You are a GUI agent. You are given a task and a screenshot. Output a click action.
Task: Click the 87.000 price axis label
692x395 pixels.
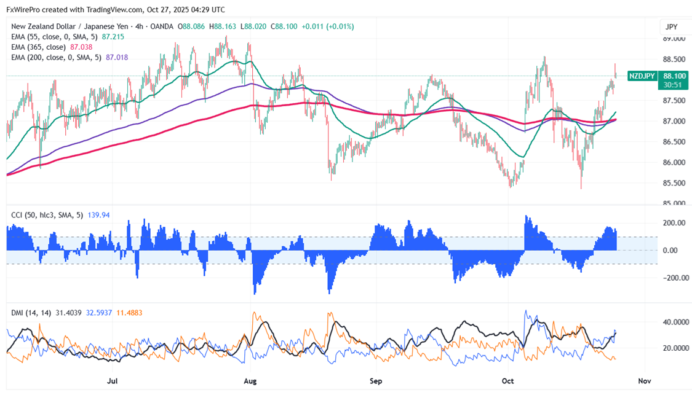pos(674,121)
